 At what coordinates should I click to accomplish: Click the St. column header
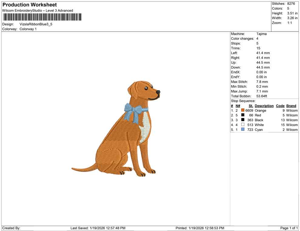click(251, 105)
